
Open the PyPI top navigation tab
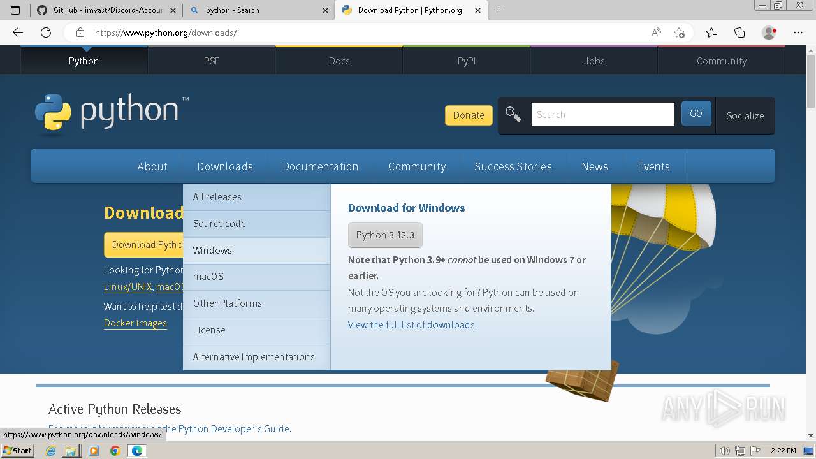coord(467,61)
